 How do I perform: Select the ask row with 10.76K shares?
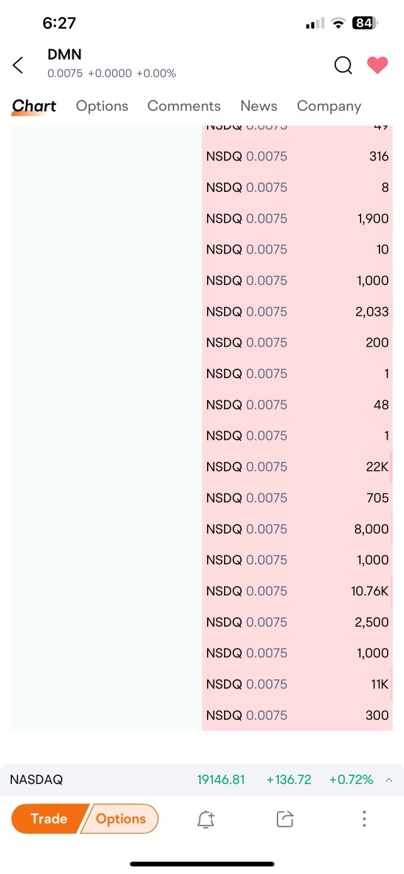pos(297,591)
